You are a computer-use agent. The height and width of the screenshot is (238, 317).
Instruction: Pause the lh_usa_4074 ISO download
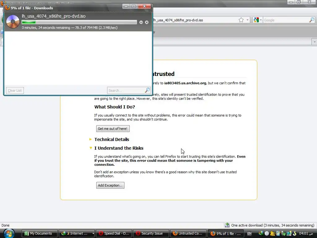(x=141, y=22)
